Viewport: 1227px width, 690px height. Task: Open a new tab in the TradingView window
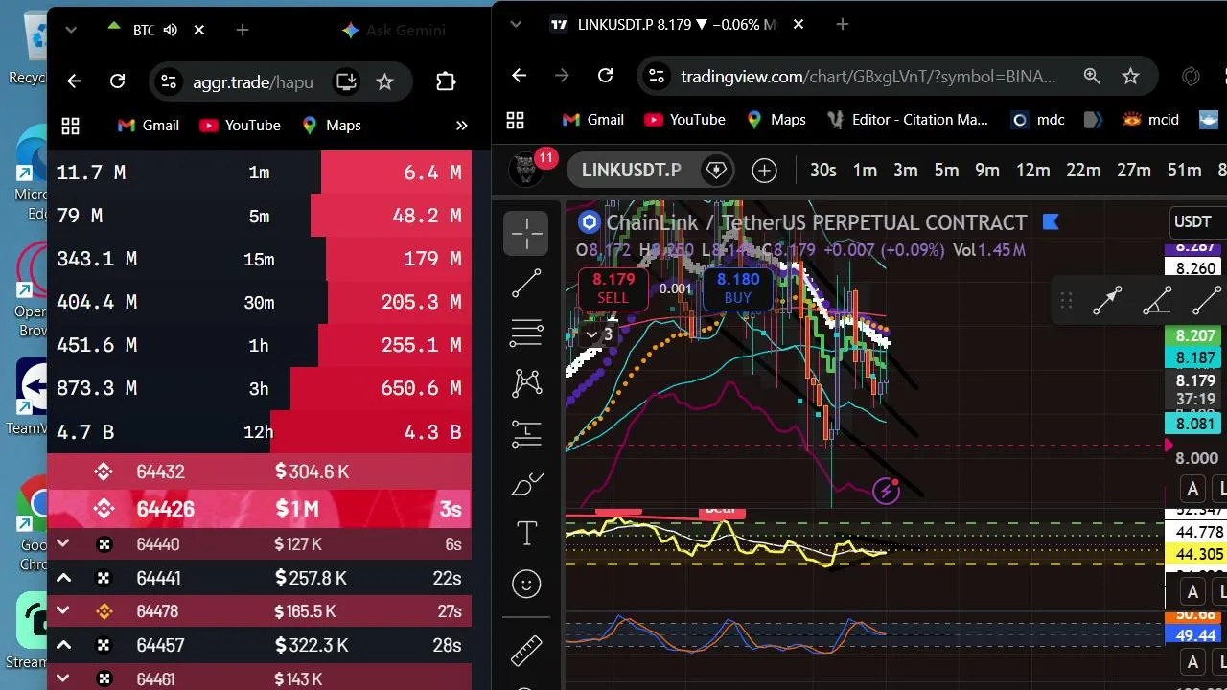843,24
